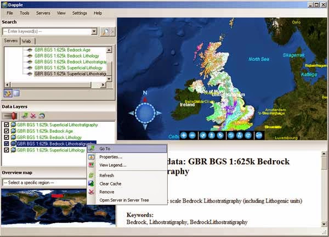Choose View Legend... from the context menu
329x237 pixels.
click(x=127, y=165)
